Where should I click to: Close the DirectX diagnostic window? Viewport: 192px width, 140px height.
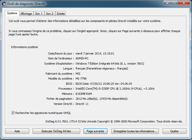(184, 3)
